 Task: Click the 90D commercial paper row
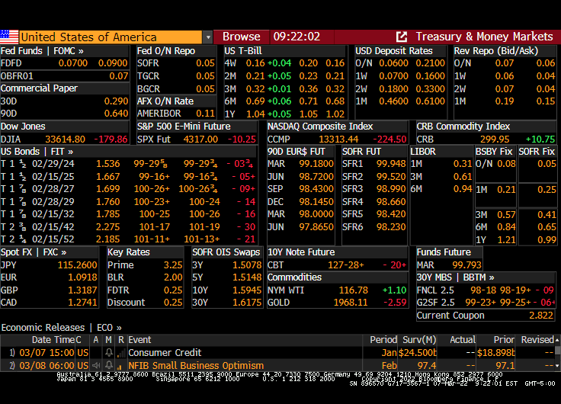coord(64,114)
